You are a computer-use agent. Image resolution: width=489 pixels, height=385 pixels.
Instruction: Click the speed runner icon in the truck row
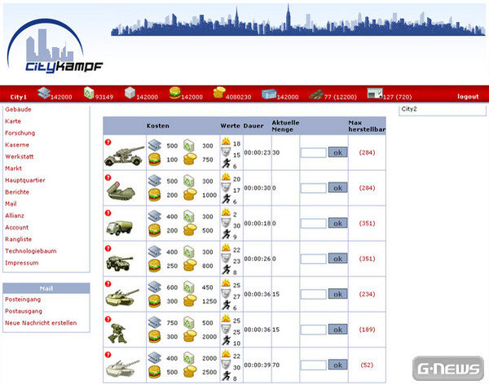click(226, 234)
